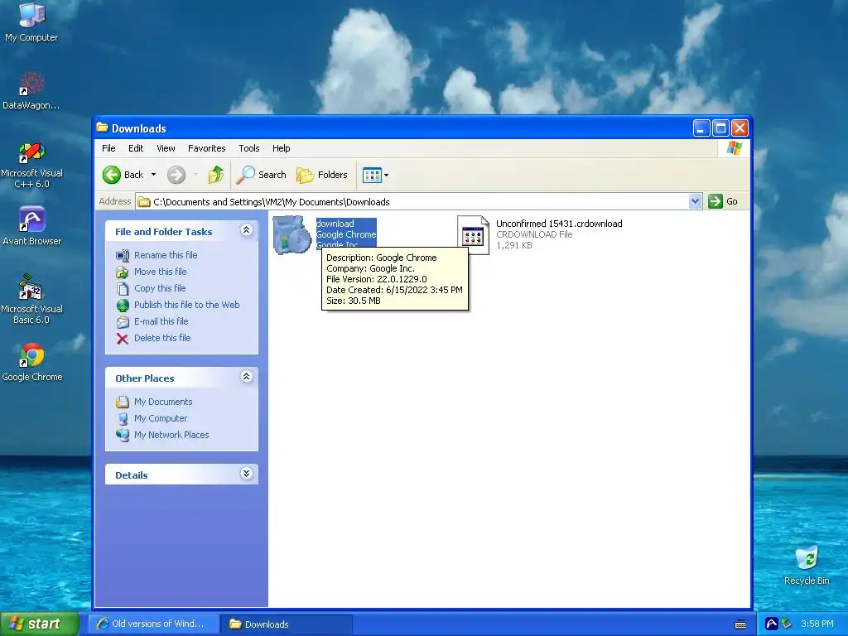Image resolution: width=848 pixels, height=636 pixels.
Task: Close the Downloads window
Action: (x=740, y=128)
